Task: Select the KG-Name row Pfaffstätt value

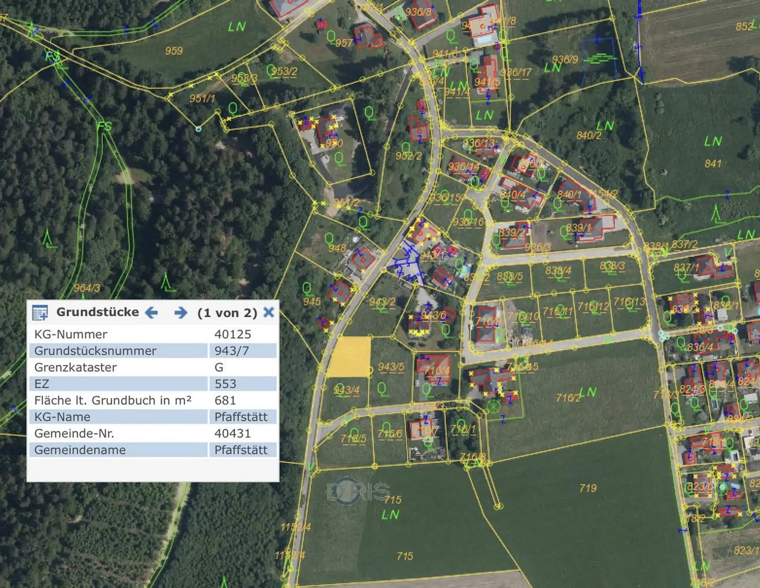Action: pos(241,417)
